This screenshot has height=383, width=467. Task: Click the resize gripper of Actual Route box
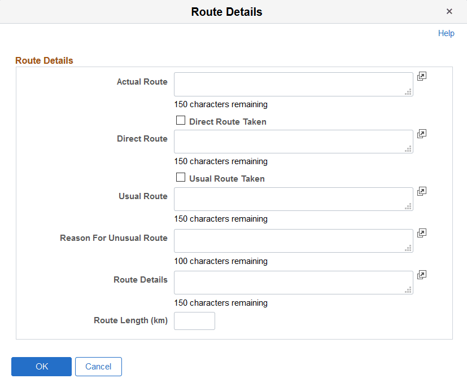(x=408, y=93)
